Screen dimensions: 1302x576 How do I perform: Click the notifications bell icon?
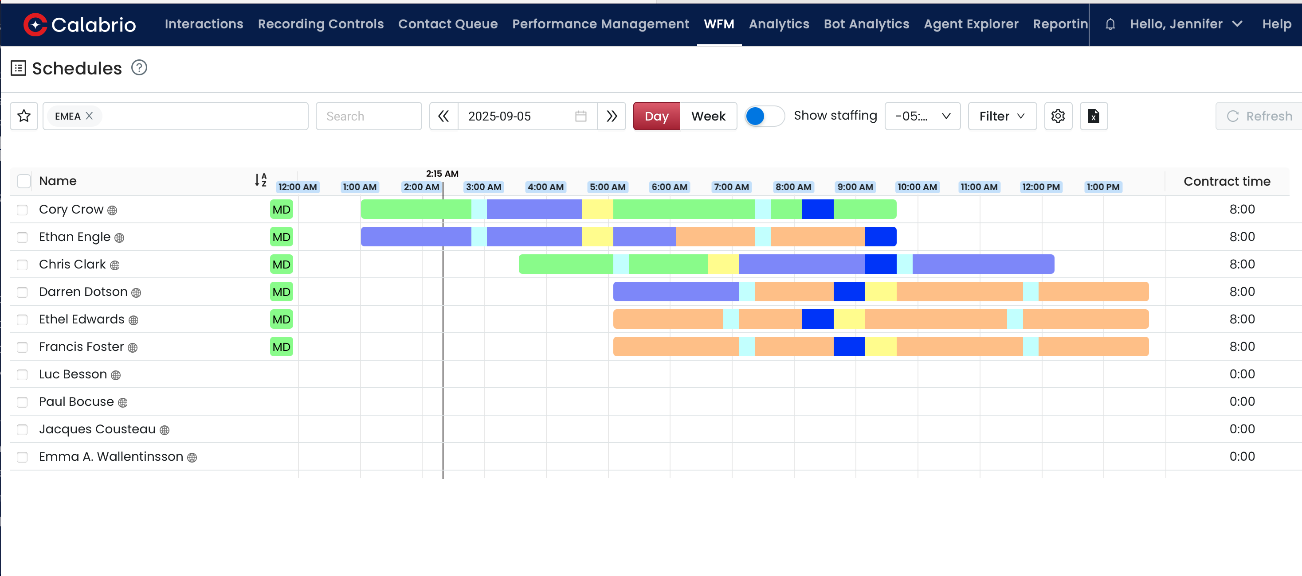click(1110, 24)
